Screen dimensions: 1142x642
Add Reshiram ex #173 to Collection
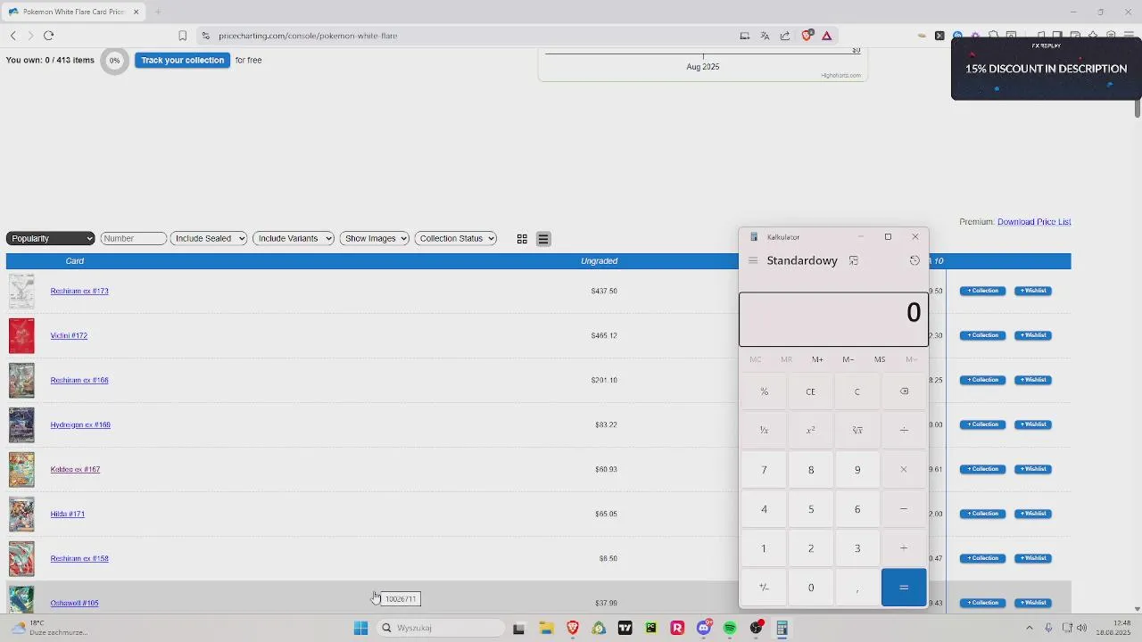point(983,291)
